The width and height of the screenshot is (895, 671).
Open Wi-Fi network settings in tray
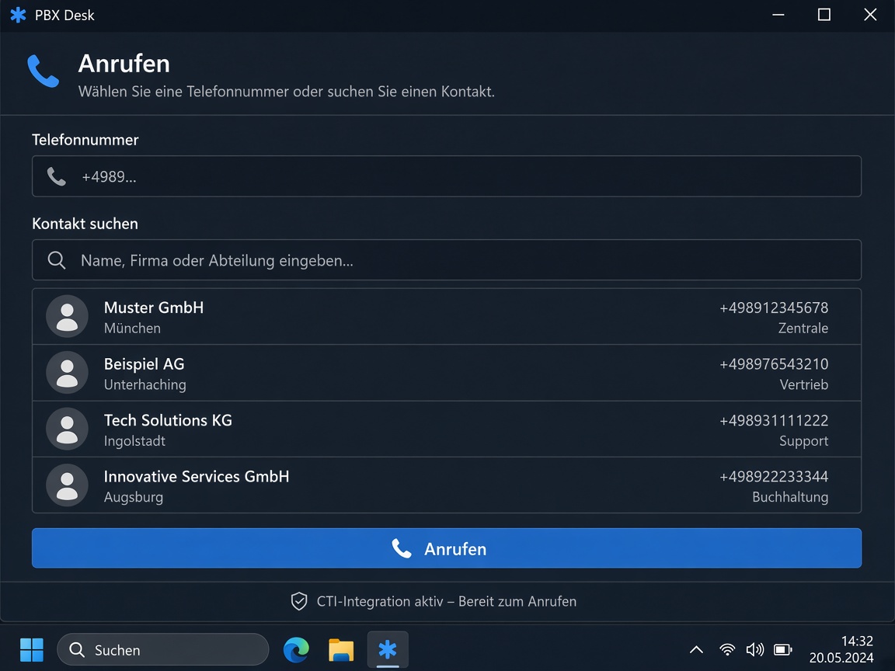[x=727, y=649]
